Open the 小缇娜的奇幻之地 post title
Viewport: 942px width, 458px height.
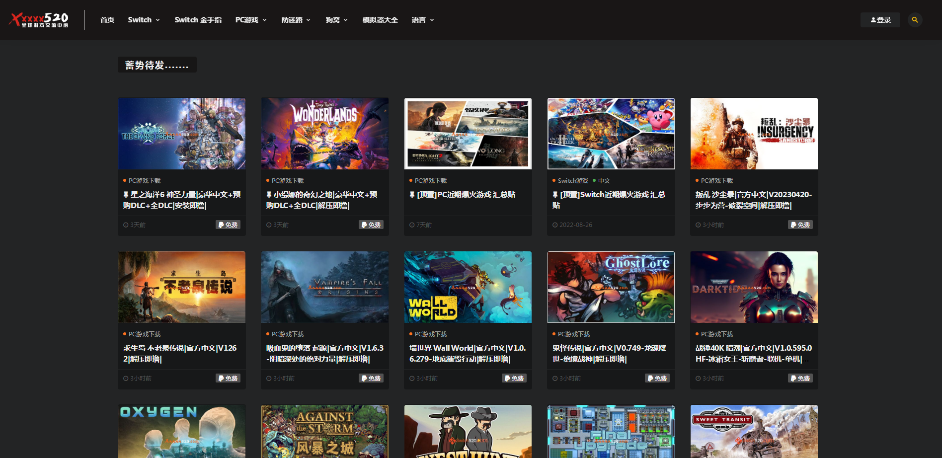[322, 200]
